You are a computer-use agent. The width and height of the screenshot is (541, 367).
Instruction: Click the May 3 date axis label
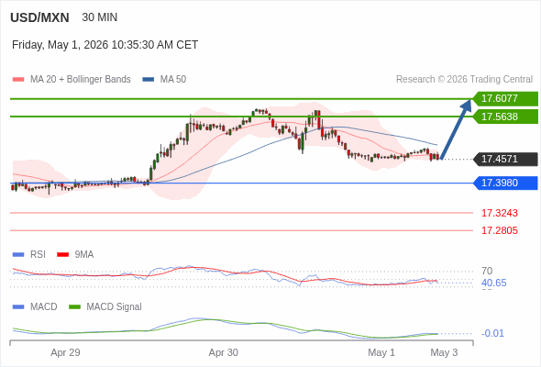click(x=444, y=353)
